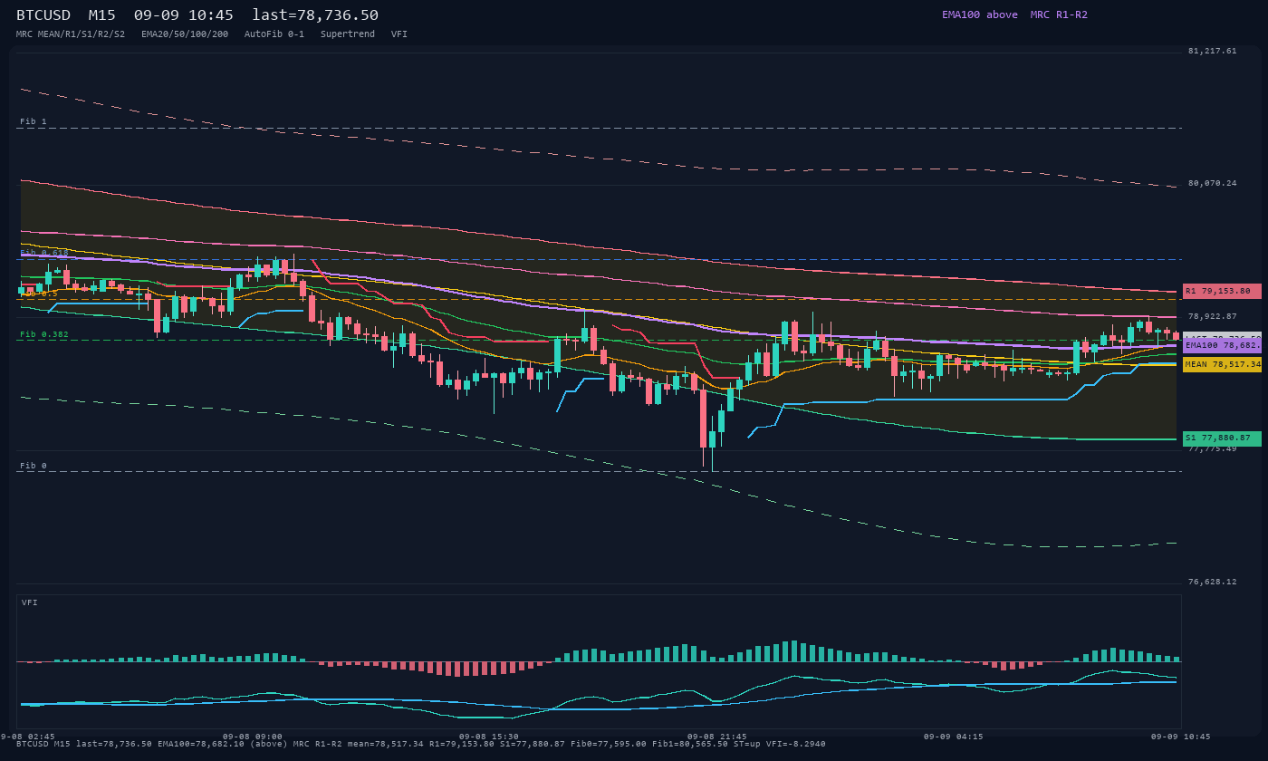
Task: Click the 09-08 15:30 time axis label
Action: 489,737
